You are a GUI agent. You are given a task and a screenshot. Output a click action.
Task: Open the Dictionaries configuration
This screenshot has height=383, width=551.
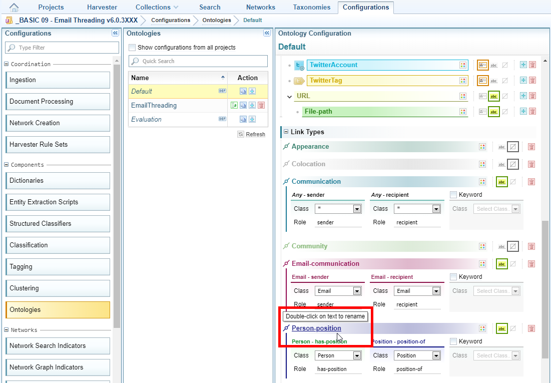coord(58,181)
